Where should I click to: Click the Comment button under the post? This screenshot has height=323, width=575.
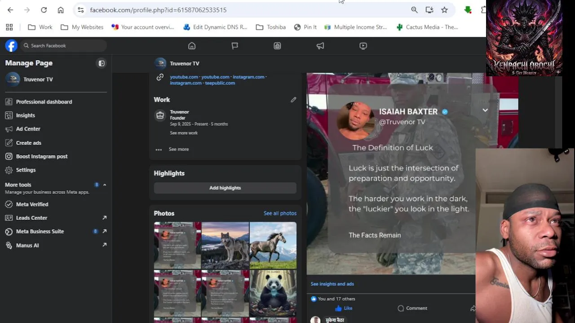(x=412, y=308)
